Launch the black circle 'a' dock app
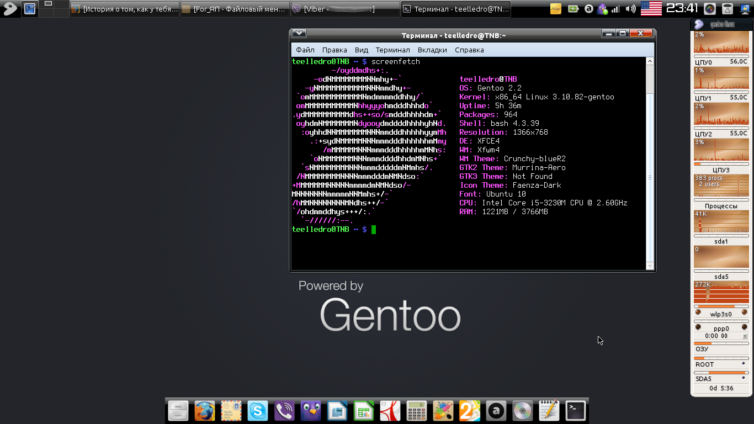The image size is (754, 424). pos(496,411)
